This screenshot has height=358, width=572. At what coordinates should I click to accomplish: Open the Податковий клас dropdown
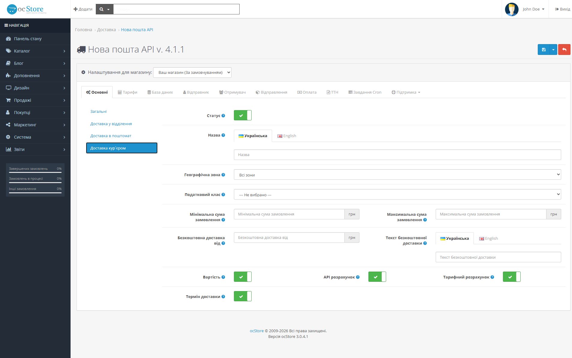[x=397, y=194]
